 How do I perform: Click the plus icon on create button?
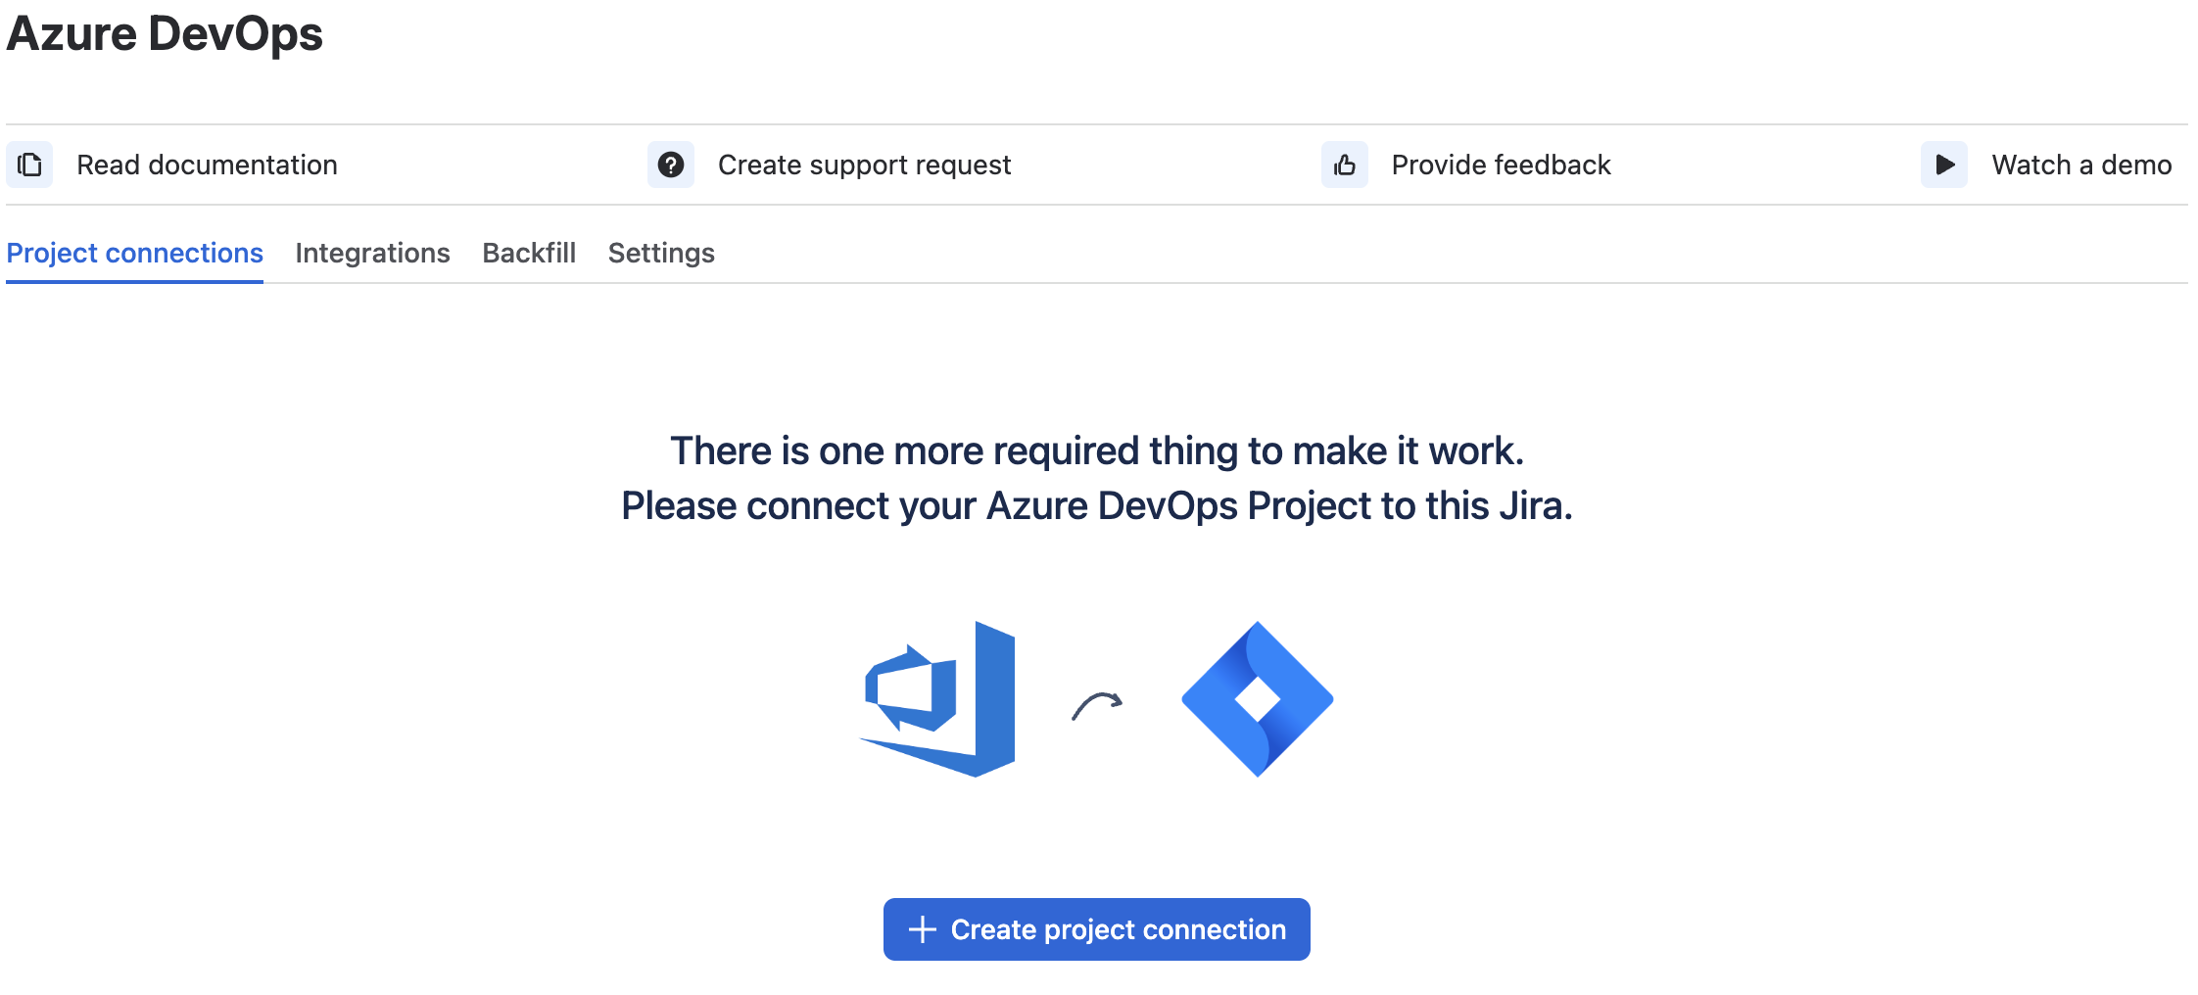923,929
